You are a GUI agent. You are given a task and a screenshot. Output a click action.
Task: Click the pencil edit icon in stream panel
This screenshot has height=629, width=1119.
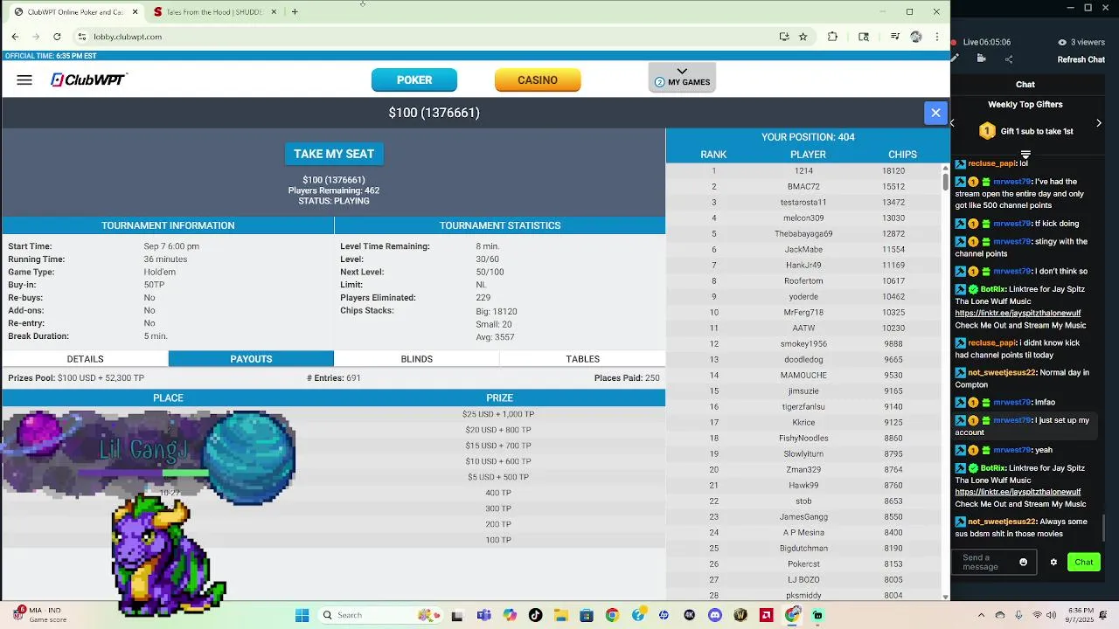955,59
